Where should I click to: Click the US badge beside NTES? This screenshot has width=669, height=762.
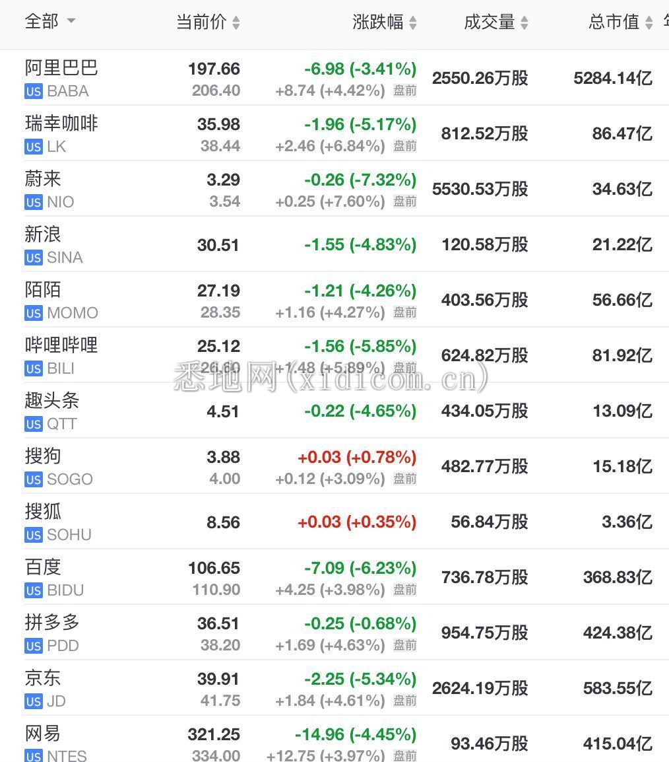tap(34, 755)
